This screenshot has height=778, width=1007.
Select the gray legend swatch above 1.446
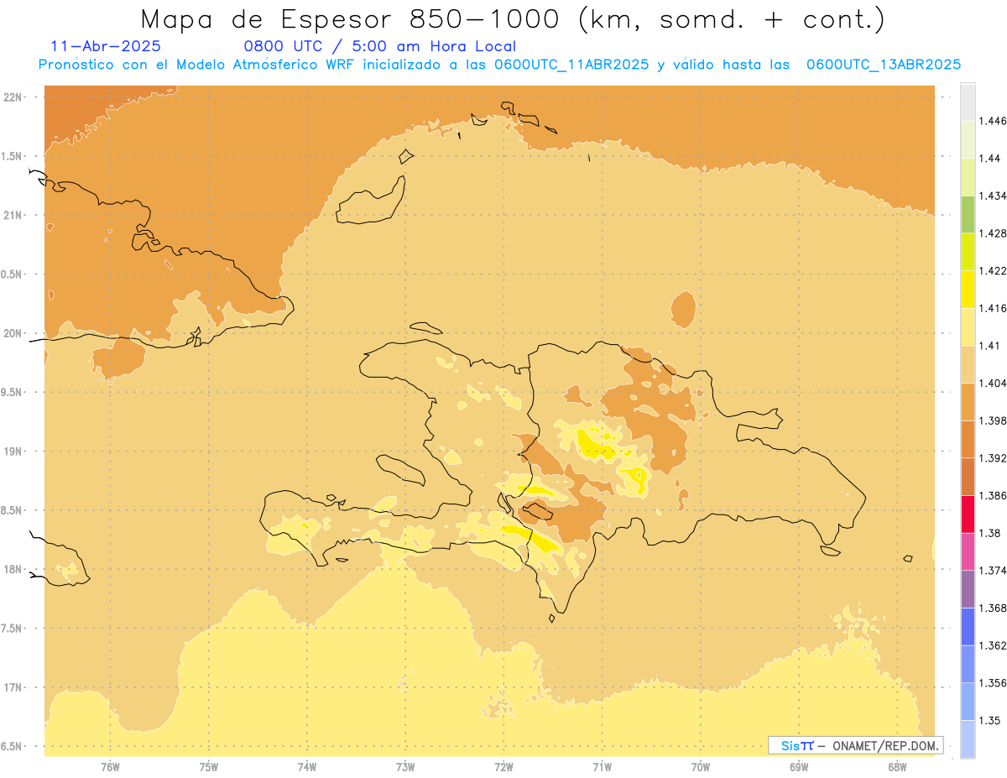click(x=968, y=102)
